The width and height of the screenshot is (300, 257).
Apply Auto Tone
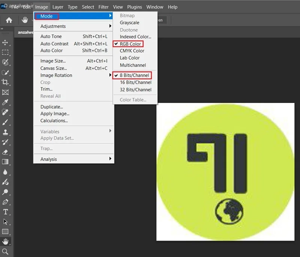[x=73, y=36]
